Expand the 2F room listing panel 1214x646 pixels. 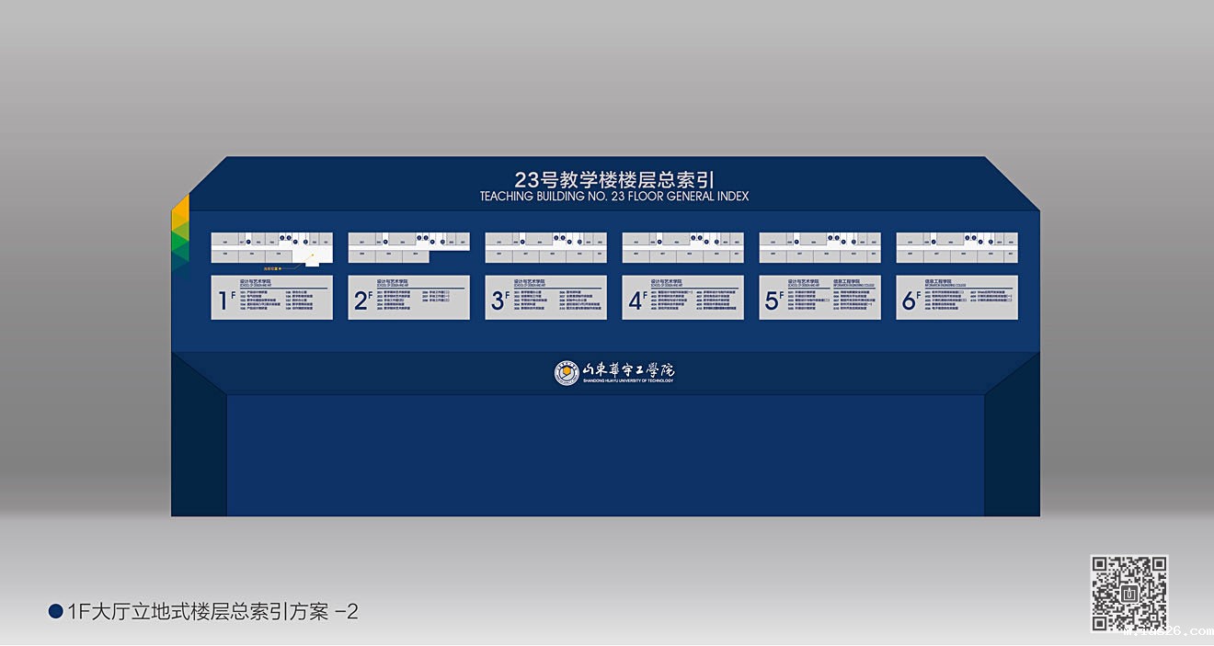tap(407, 299)
